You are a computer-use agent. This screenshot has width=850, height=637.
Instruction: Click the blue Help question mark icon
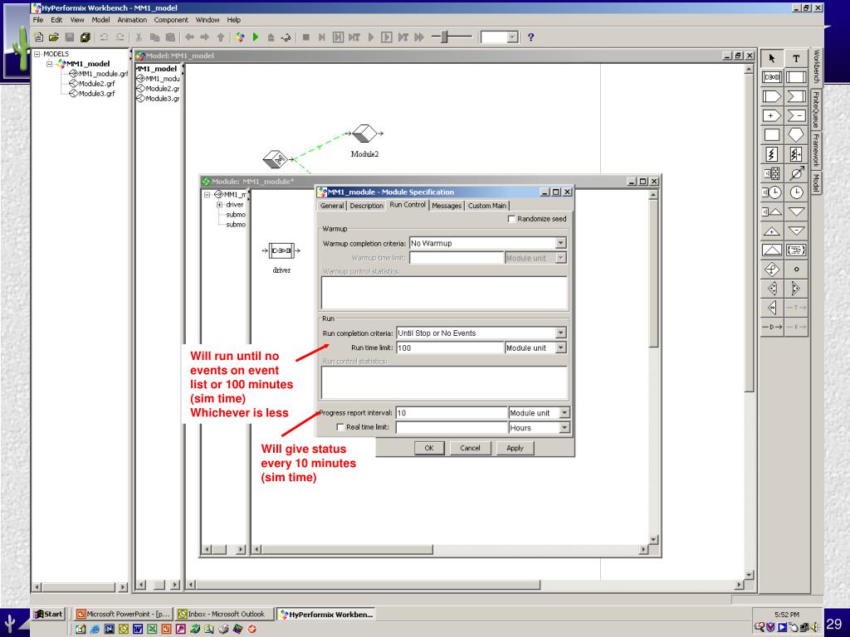pos(530,36)
